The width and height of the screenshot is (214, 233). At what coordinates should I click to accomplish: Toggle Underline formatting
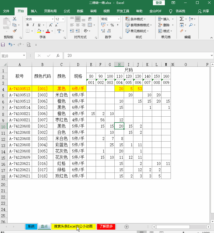point(39,25)
